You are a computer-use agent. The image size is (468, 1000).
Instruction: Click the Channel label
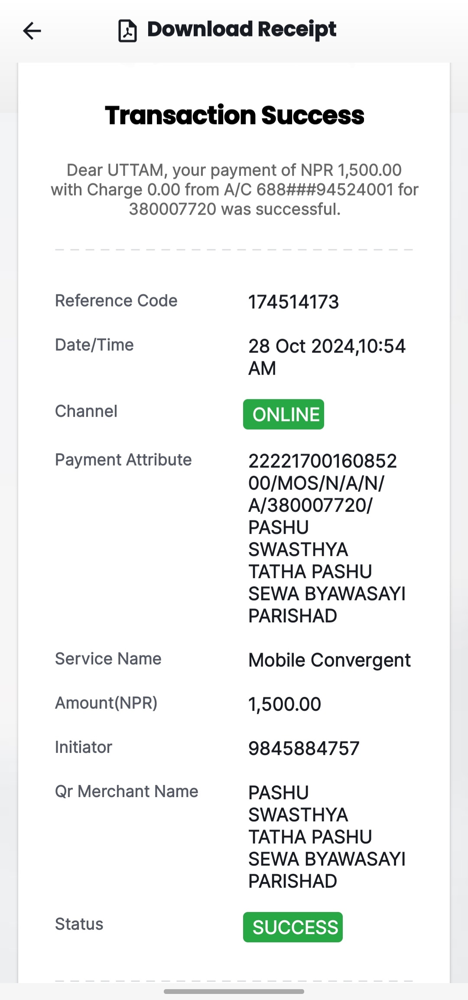pos(86,411)
